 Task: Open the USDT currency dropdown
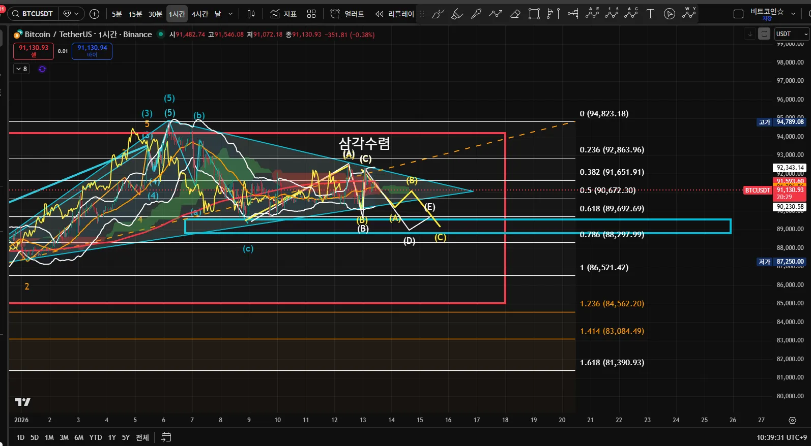point(791,34)
